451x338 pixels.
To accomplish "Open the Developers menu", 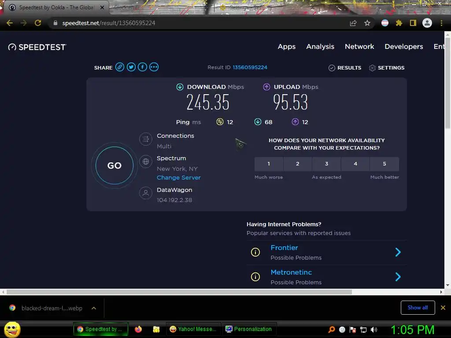I will click(404, 47).
